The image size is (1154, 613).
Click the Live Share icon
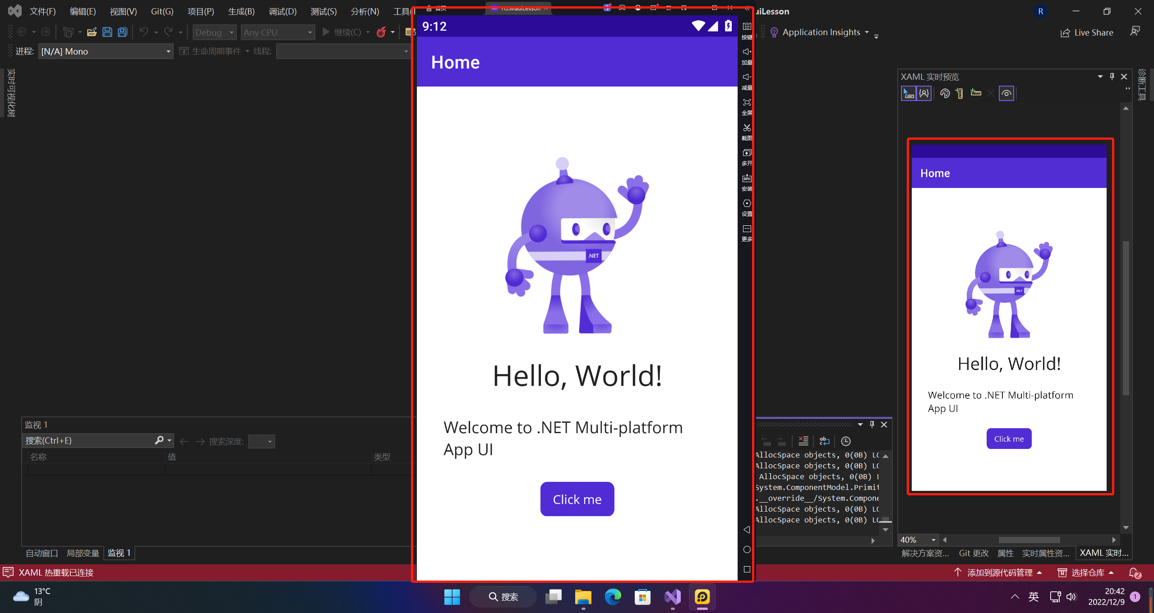coord(1065,32)
